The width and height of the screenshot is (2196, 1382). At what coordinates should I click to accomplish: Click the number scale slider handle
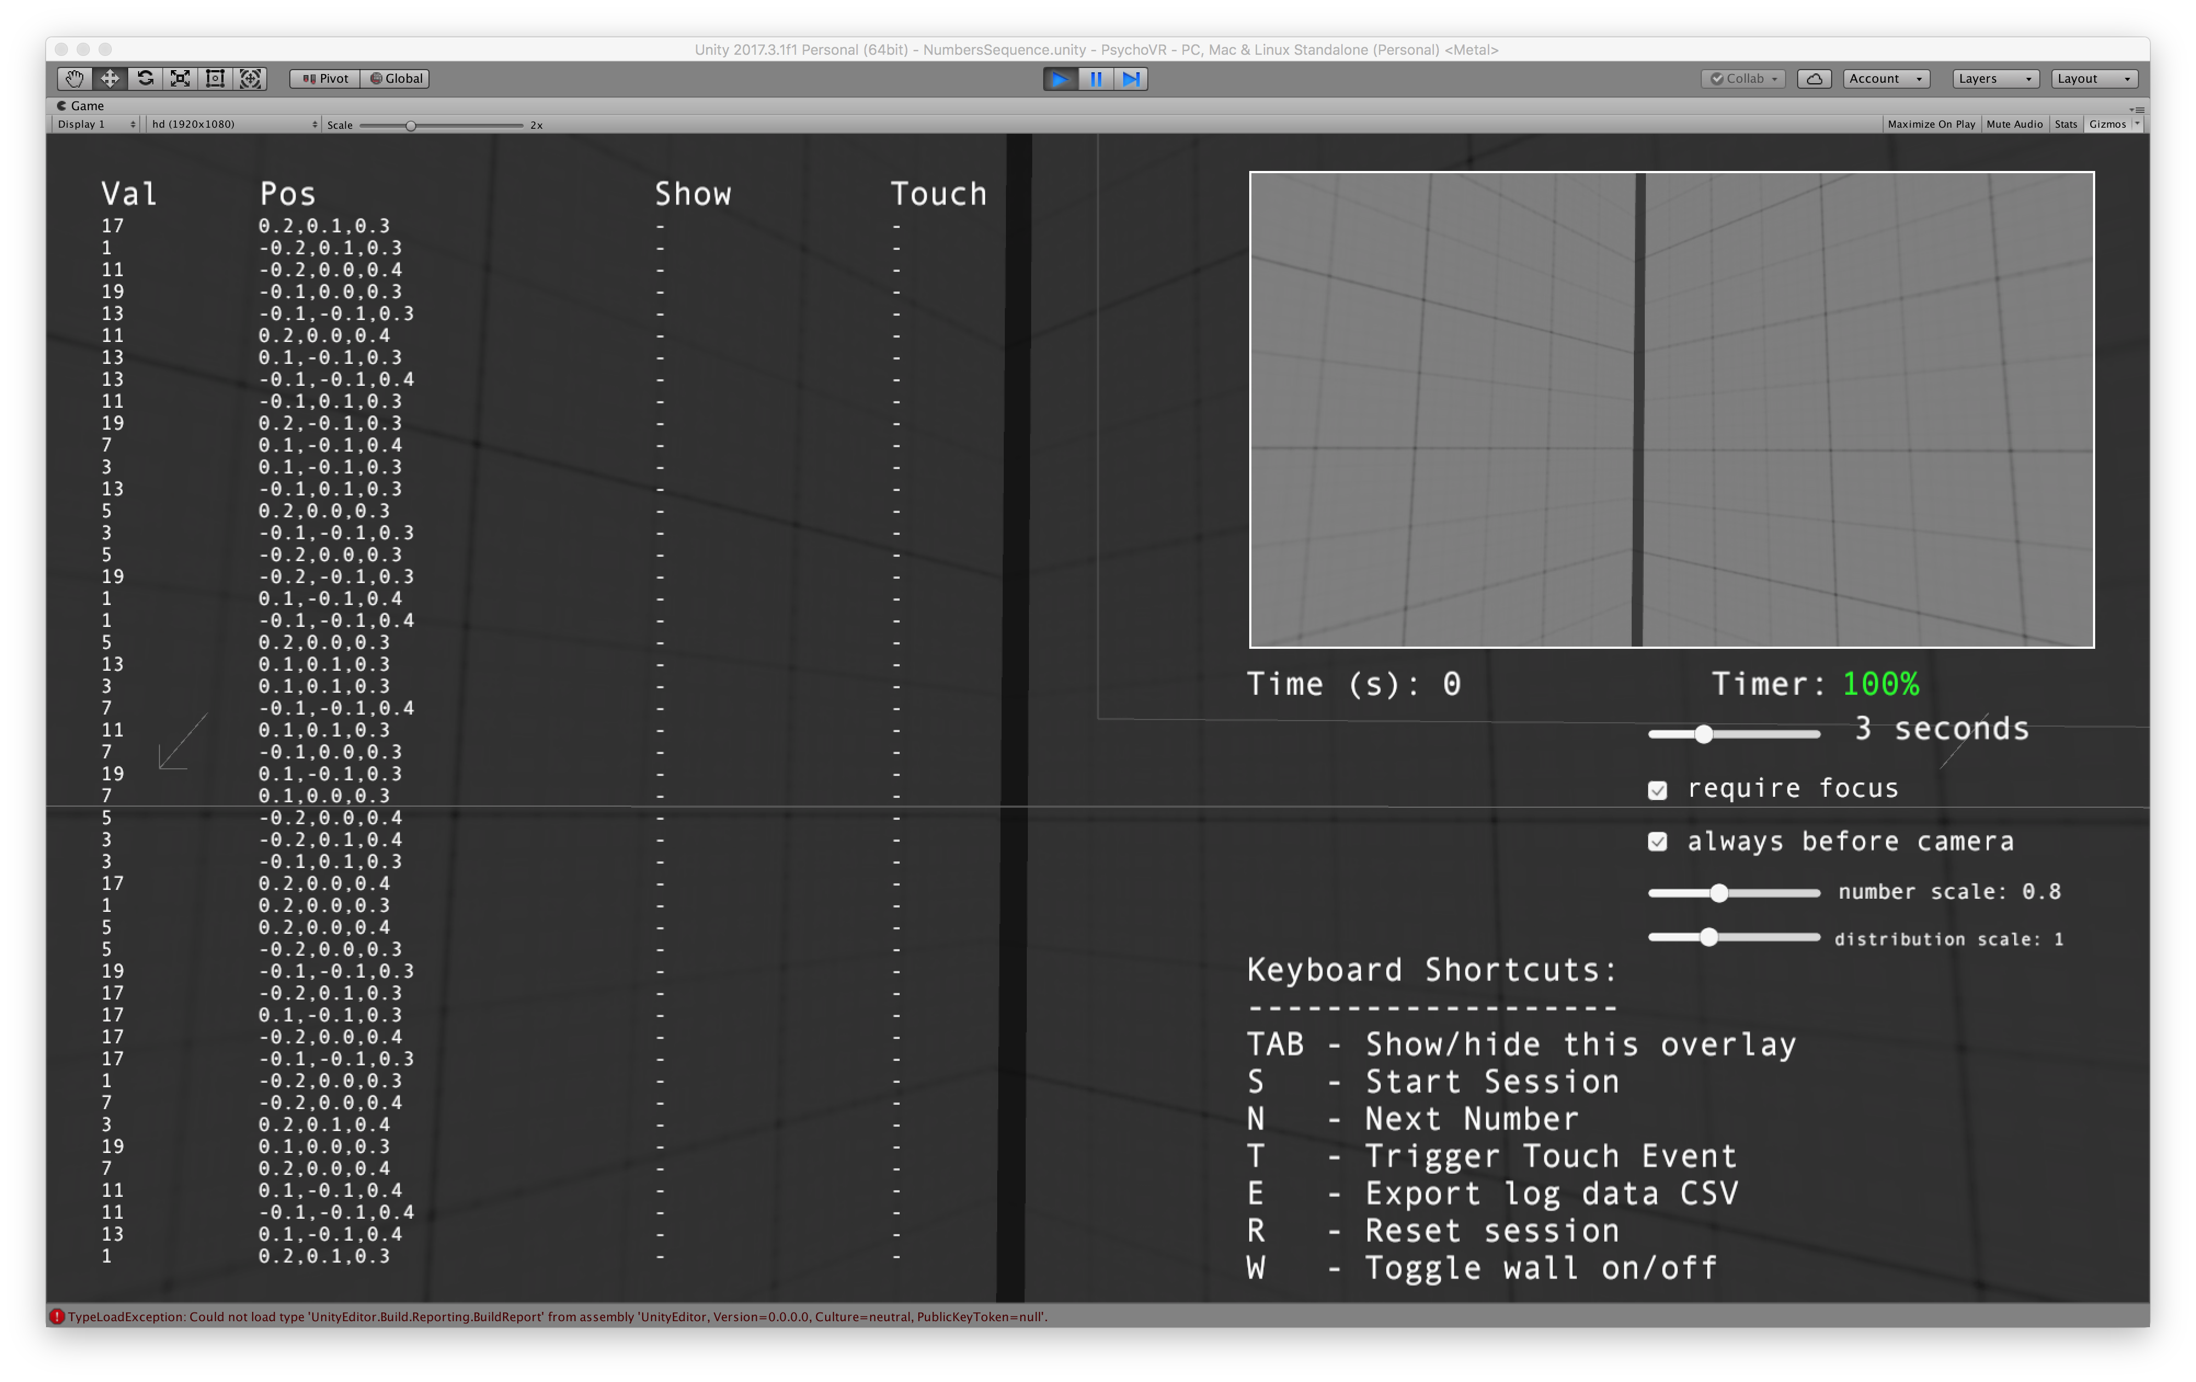[1718, 893]
